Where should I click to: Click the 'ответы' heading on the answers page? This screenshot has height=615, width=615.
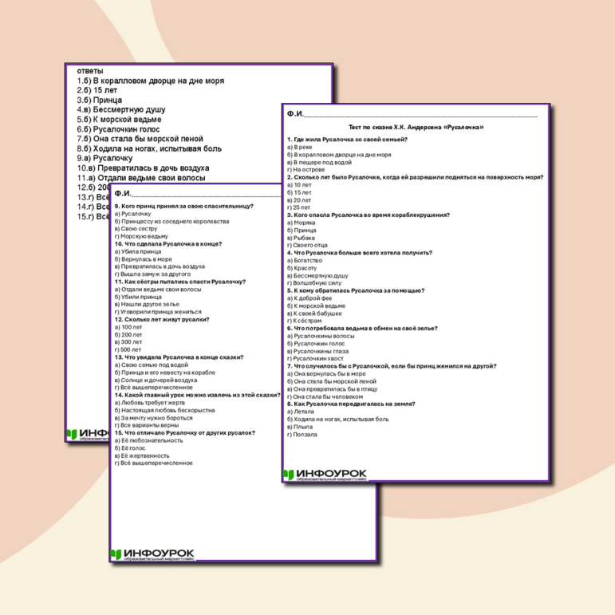[x=85, y=71]
